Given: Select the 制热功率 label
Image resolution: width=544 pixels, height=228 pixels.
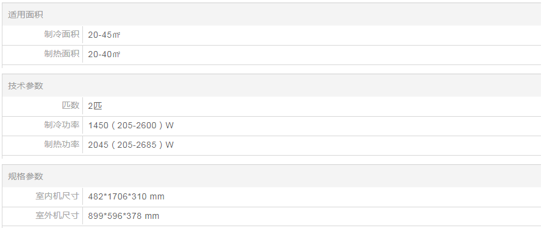Looking at the screenshot, I should coord(62,144).
